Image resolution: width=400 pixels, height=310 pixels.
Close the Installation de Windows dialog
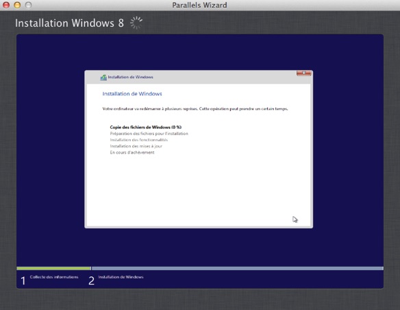pos(303,73)
